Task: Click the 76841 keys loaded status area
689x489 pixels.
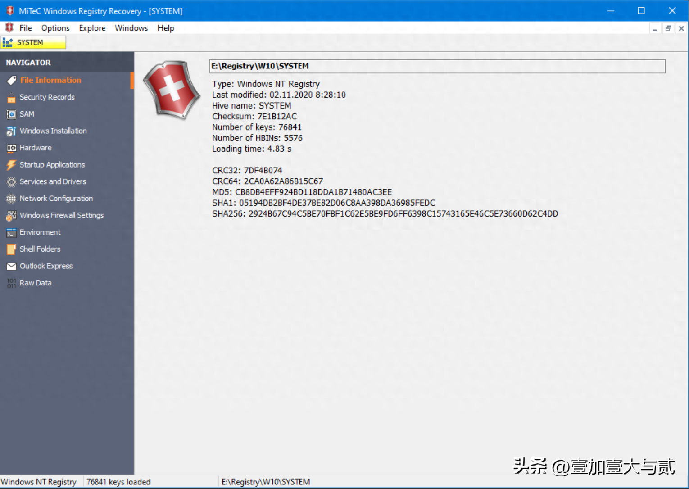Action: 118,481
